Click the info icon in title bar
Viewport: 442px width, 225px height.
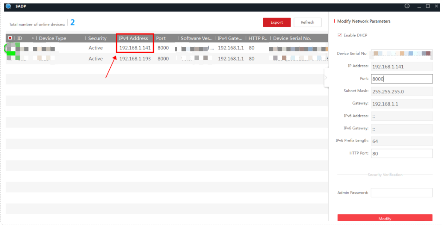coord(407,6)
